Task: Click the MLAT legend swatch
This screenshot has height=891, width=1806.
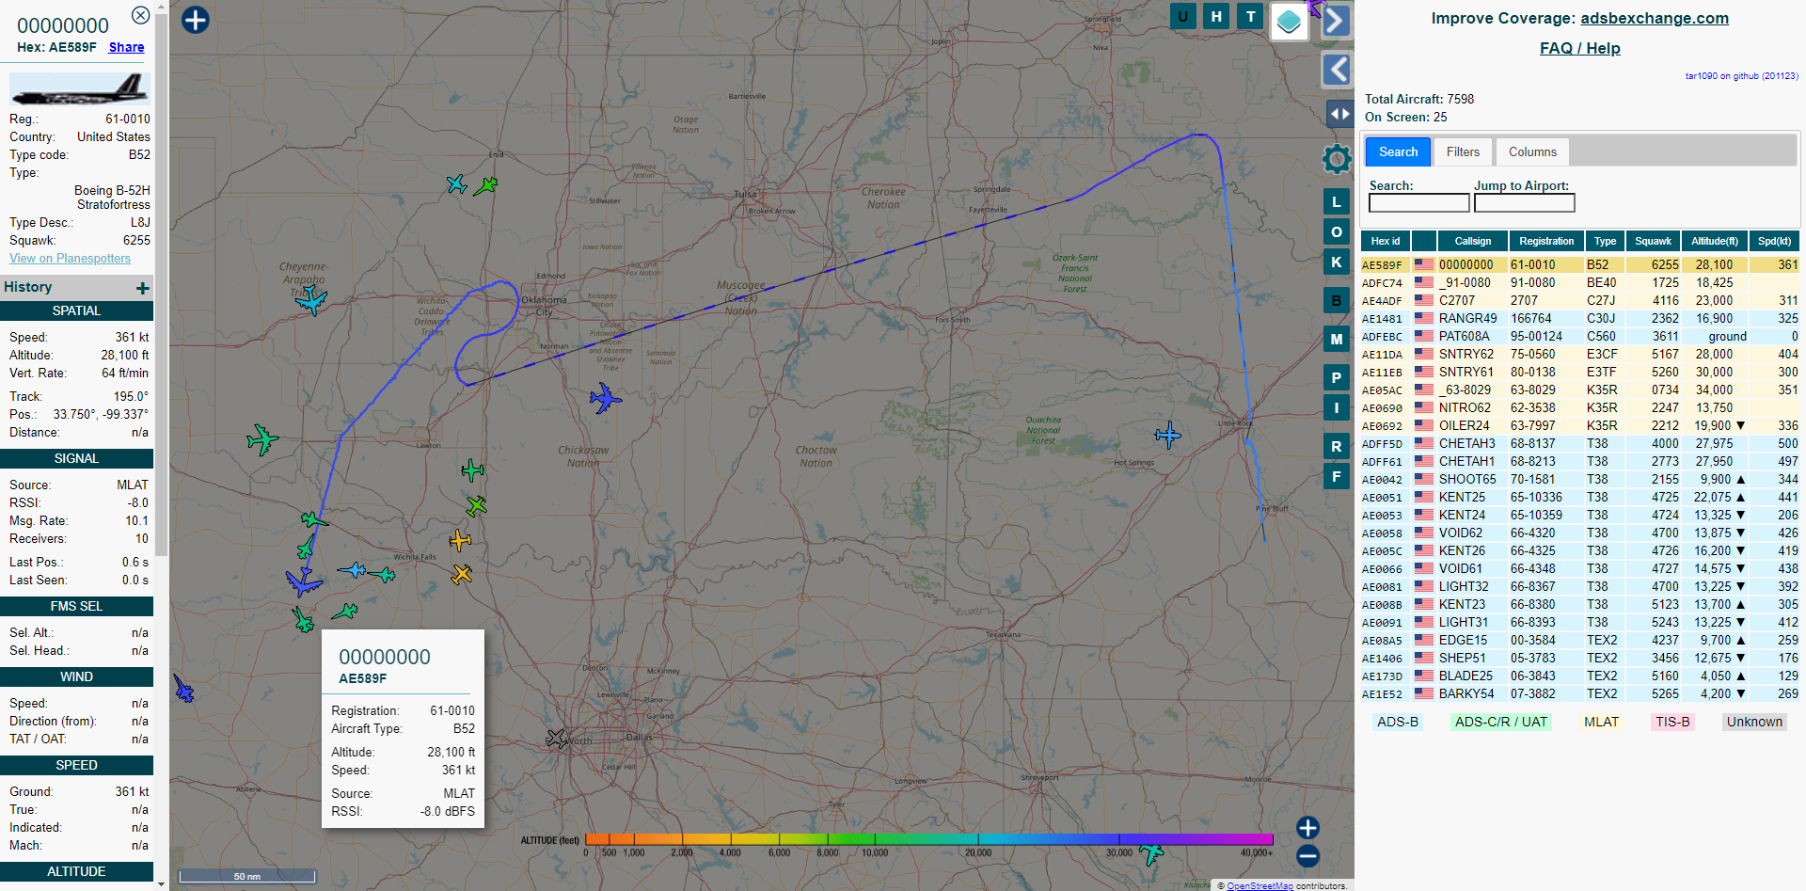Action: (x=1601, y=722)
